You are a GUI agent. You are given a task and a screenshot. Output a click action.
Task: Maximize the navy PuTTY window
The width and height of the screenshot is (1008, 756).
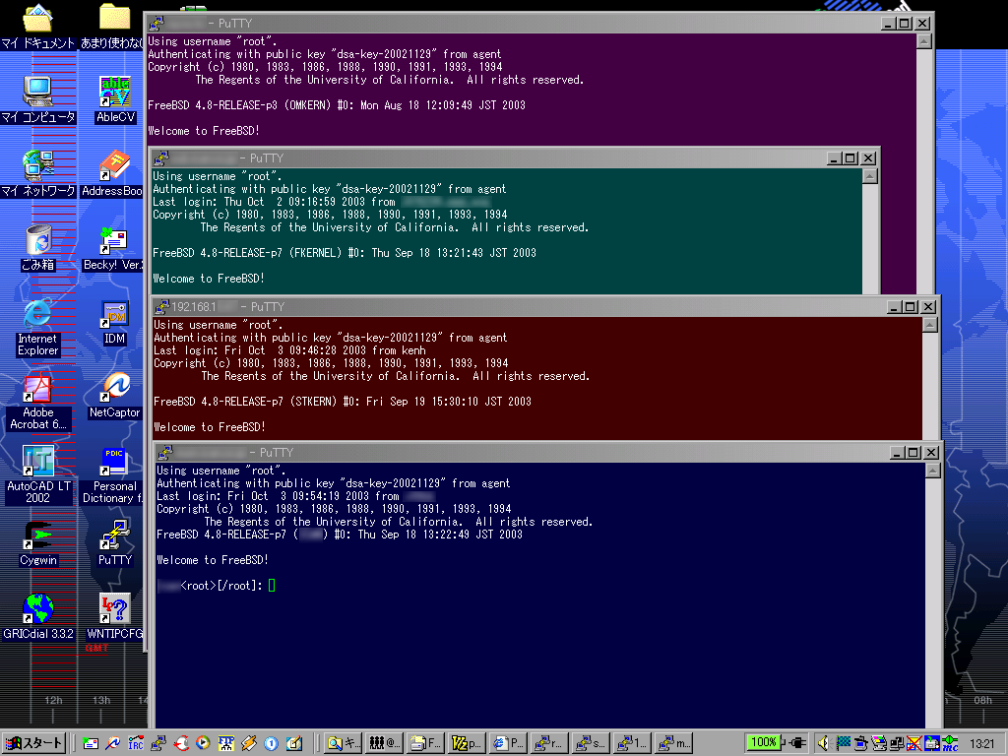click(913, 453)
